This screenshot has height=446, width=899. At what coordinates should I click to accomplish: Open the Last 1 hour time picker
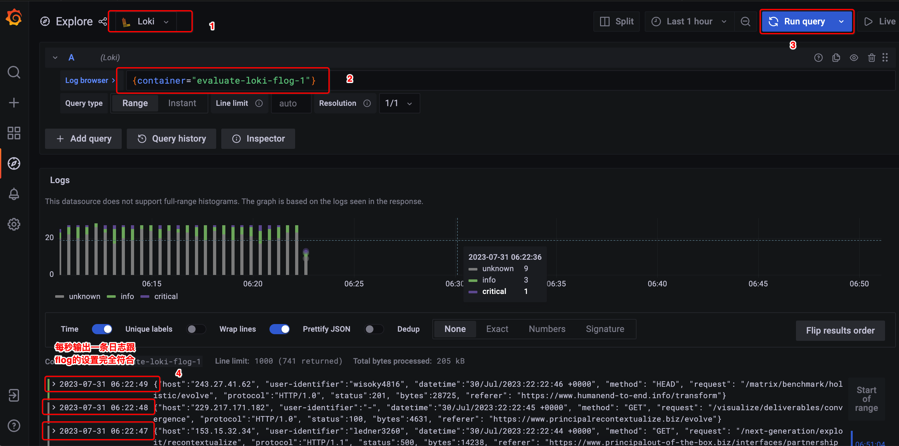click(689, 22)
